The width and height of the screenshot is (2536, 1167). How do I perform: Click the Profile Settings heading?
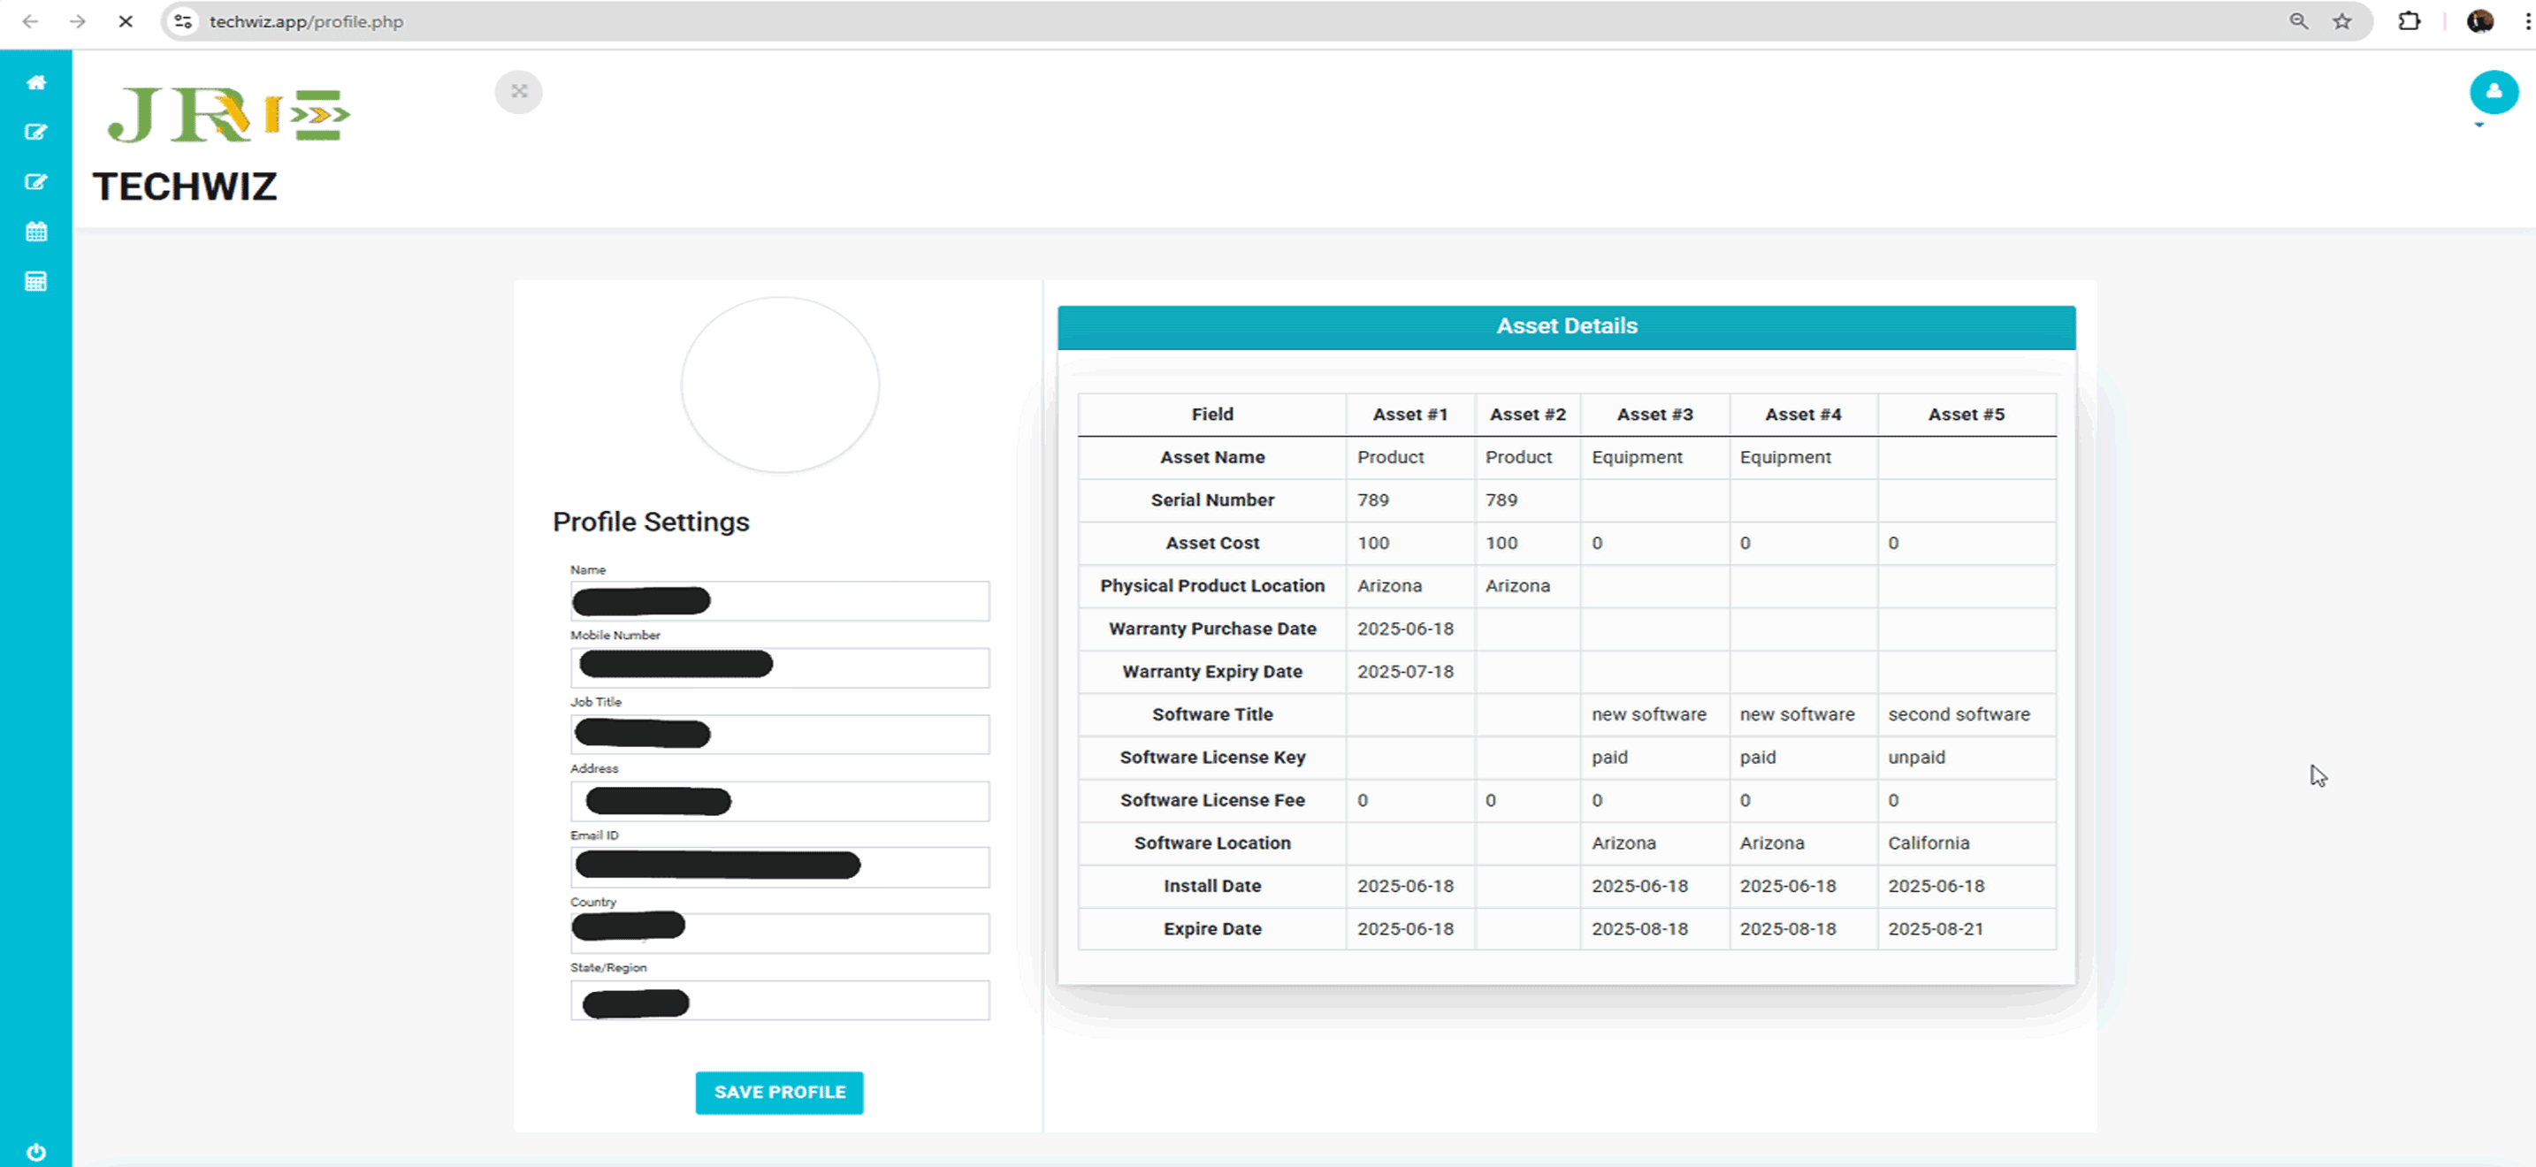pyautogui.click(x=651, y=522)
